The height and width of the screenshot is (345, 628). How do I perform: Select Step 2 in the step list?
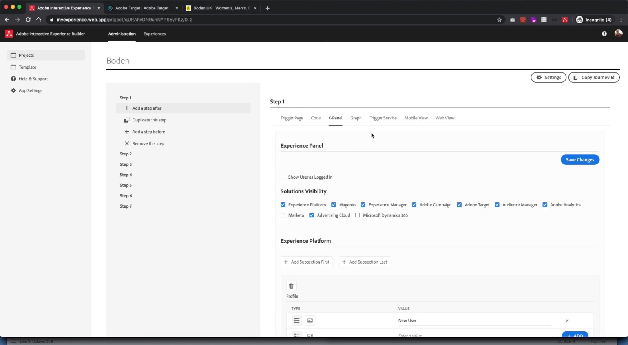coord(126,154)
